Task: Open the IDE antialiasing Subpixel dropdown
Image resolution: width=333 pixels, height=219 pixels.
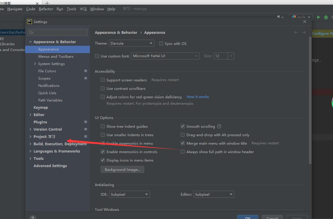Action: (x=129, y=194)
